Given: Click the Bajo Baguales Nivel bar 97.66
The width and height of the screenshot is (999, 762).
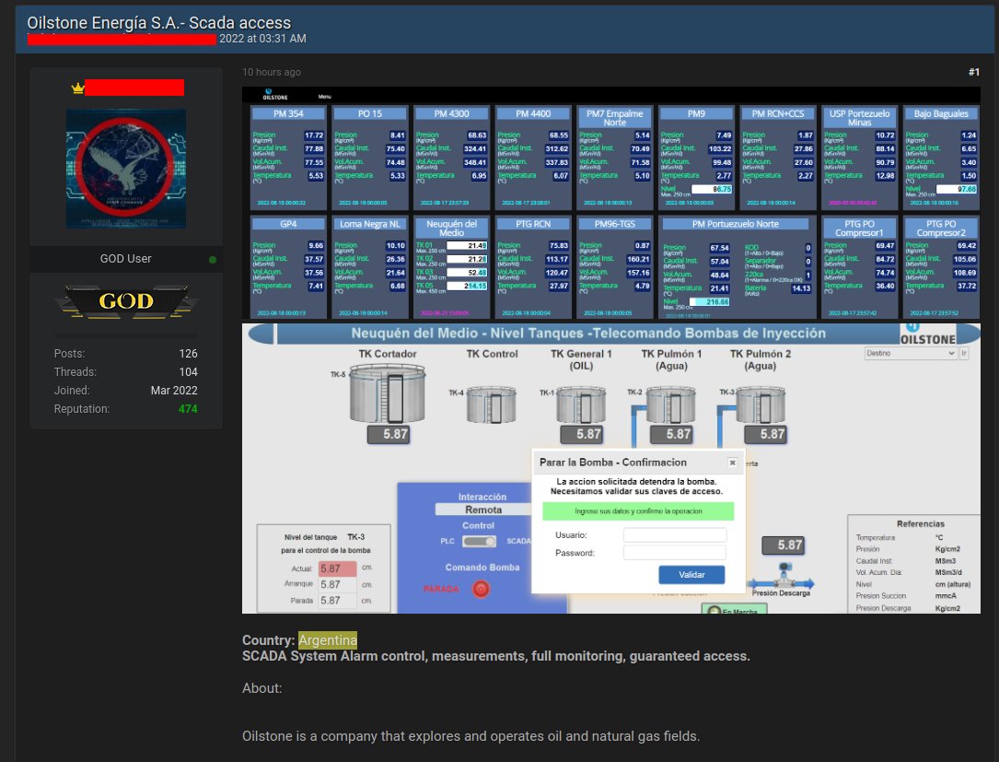Looking at the screenshot, I should click(958, 190).
